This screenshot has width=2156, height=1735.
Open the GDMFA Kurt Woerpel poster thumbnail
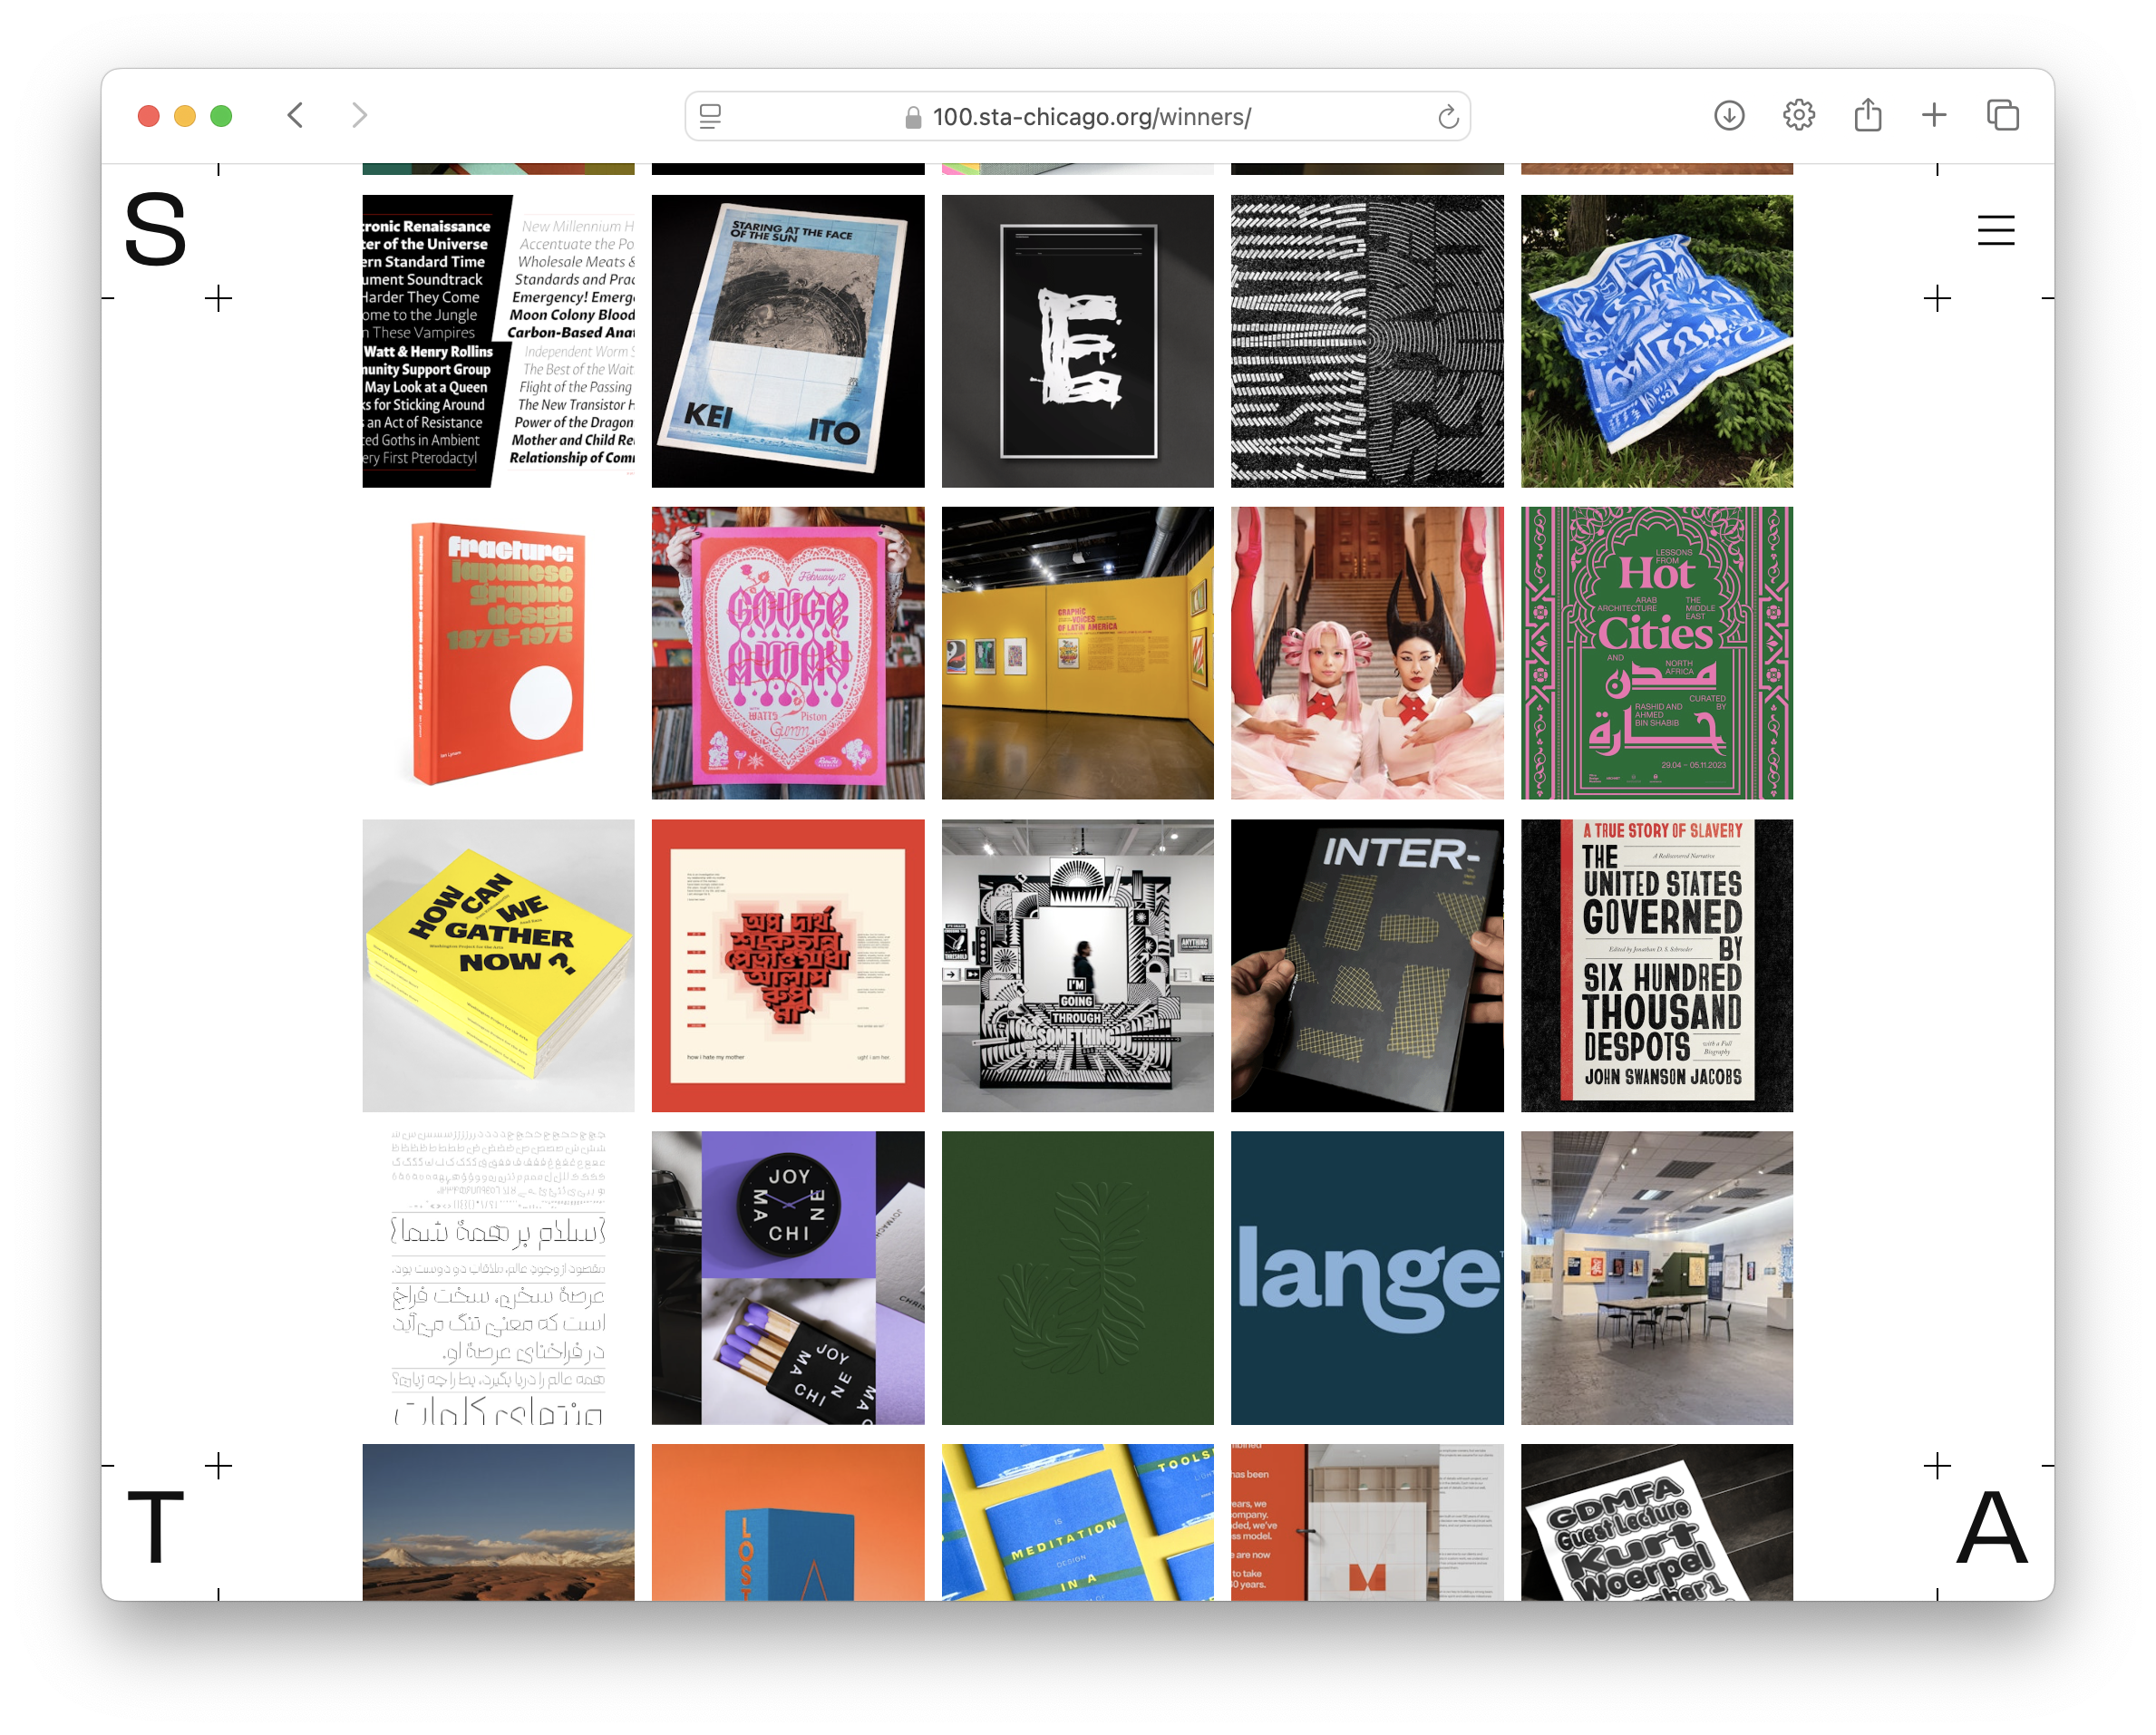(1656, 1522)
